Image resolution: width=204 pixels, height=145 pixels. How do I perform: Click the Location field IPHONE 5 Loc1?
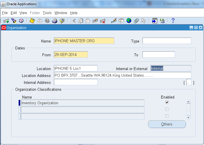76,68
